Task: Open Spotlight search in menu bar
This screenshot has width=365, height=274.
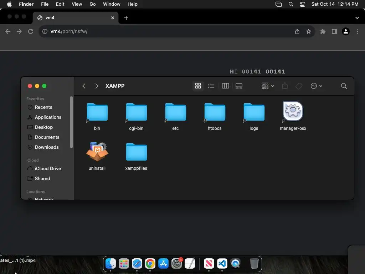Action: pos(291,4)
